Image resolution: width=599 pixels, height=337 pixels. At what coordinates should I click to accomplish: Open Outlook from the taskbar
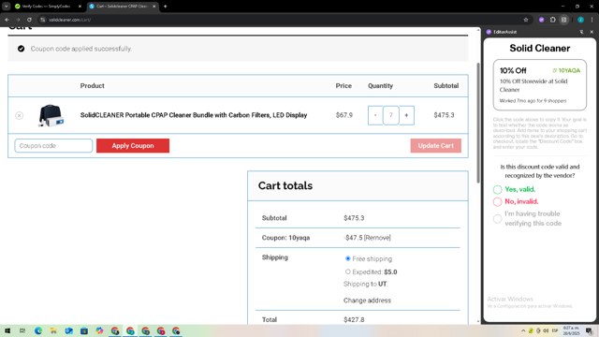tap(68, 330)
